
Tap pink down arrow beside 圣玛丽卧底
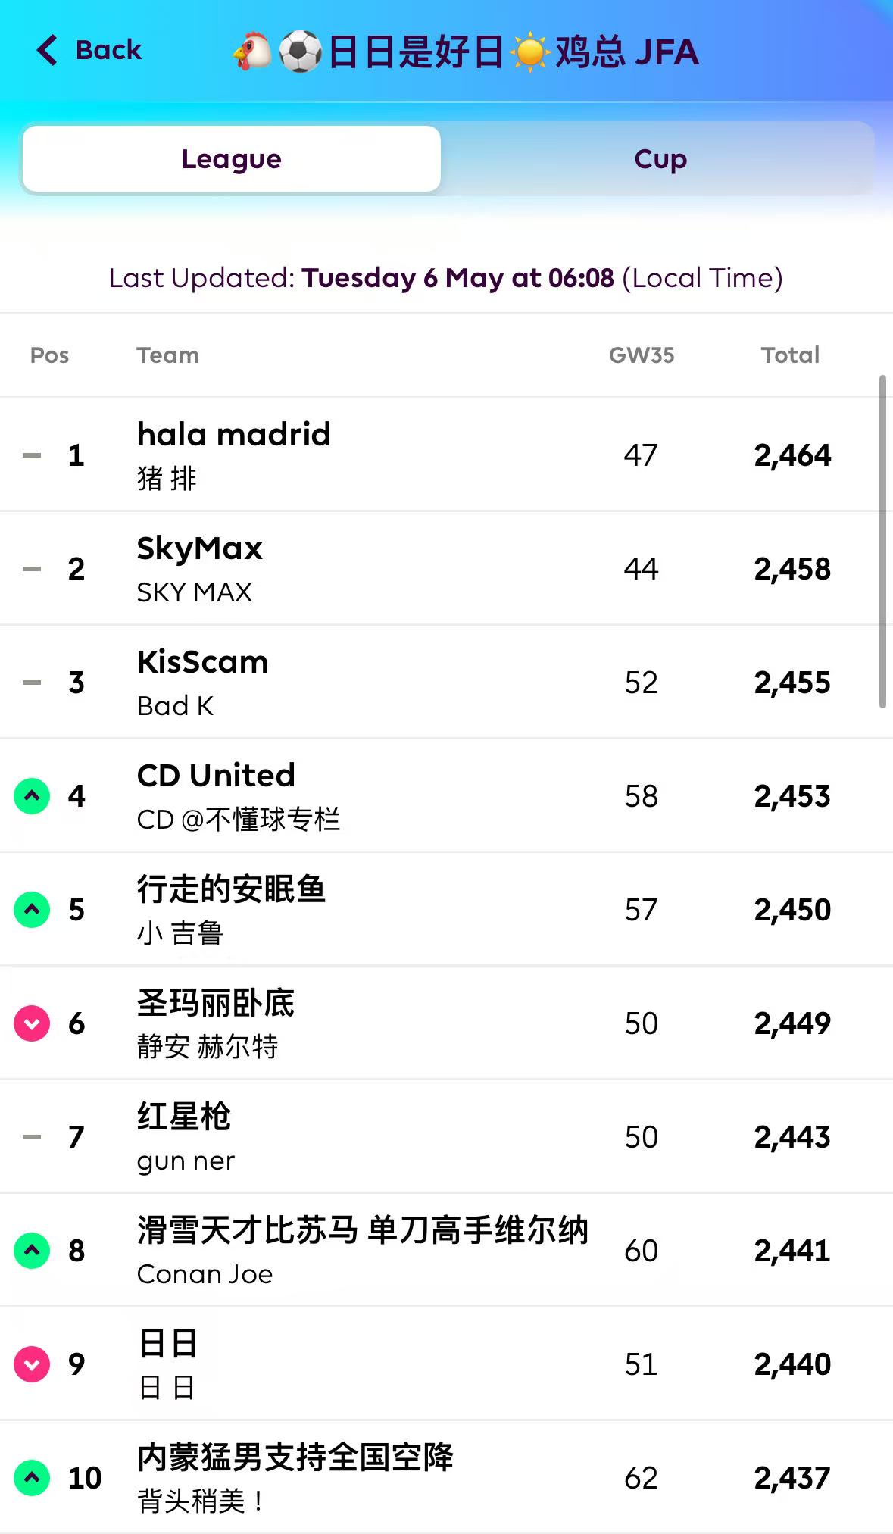32,1023
